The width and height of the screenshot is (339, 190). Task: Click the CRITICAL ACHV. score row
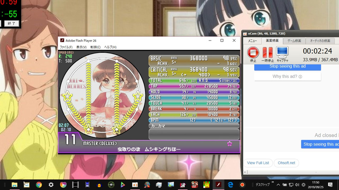click(194, 72)
